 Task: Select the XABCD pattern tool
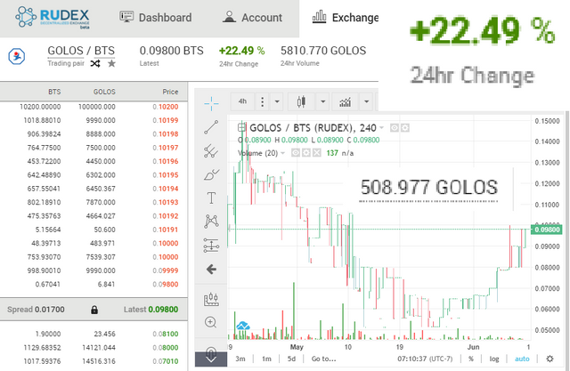211,221
